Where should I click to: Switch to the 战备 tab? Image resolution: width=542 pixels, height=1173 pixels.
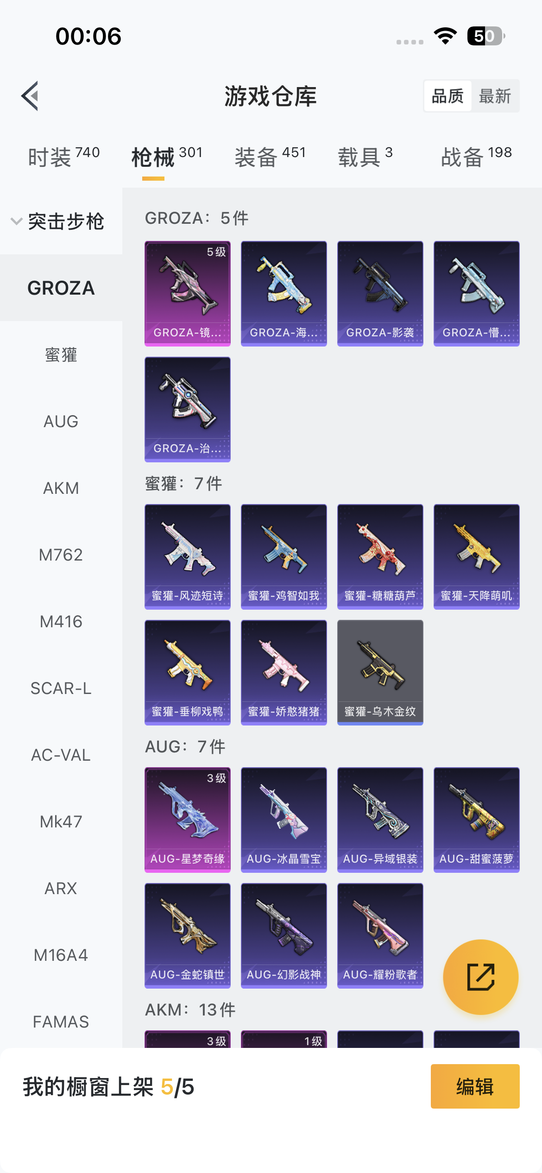[x=477, y=157]
